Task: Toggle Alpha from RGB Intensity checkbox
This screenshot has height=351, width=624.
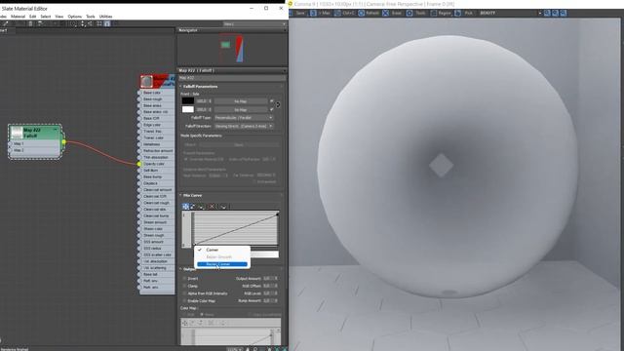Action: 184,293
